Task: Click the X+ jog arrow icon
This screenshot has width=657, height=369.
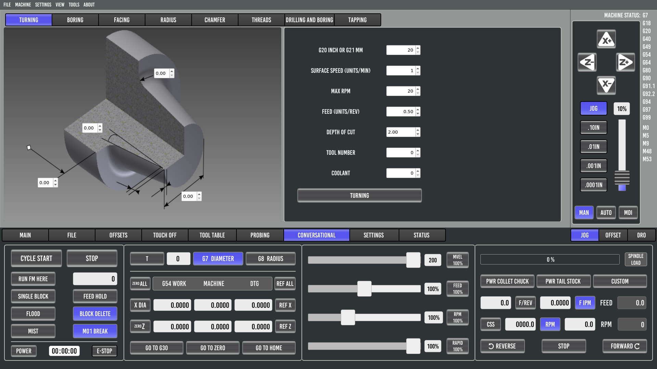Action: point(606,39)
